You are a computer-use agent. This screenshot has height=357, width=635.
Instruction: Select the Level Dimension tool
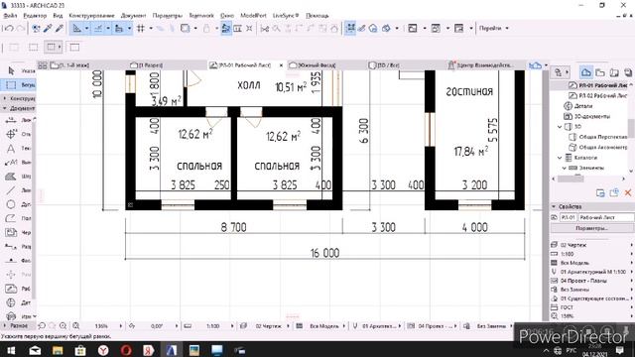pos(11,134)
